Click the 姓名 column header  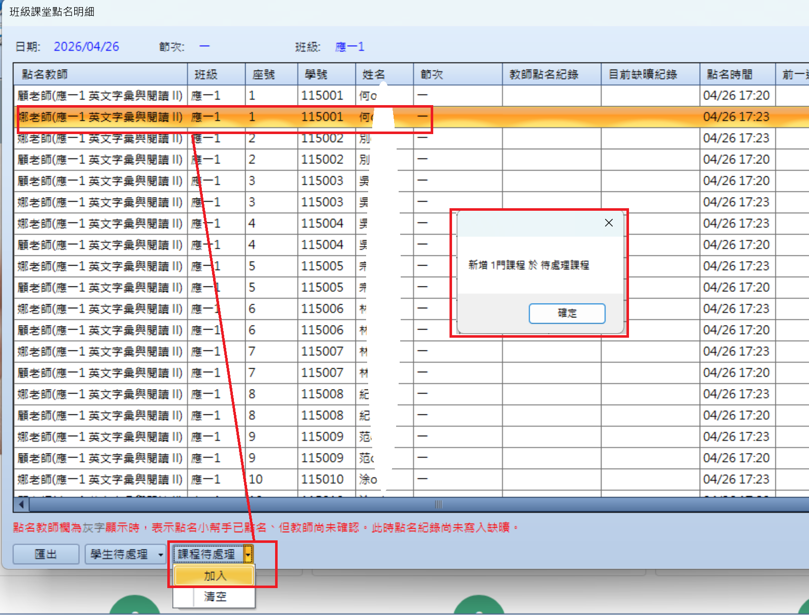[384, 75]
